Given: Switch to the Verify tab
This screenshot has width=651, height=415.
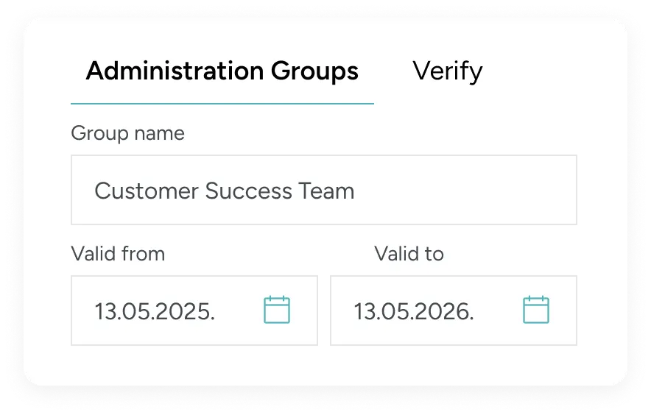Looking at the screenshot, I should click(447, 71).
